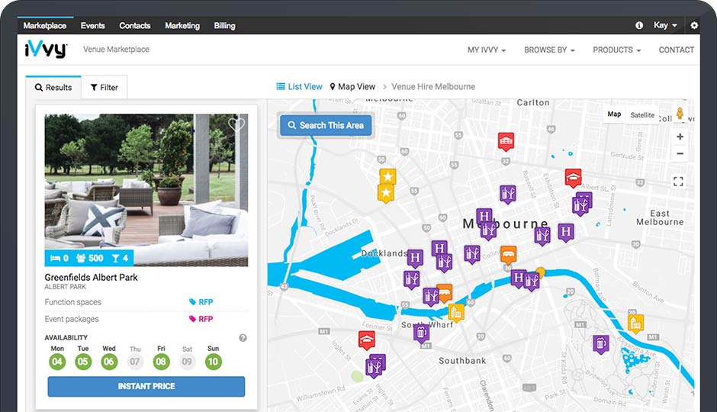Open the Filter tab
The width and height of the screenshot is (717, 412).
pos(104,88)
